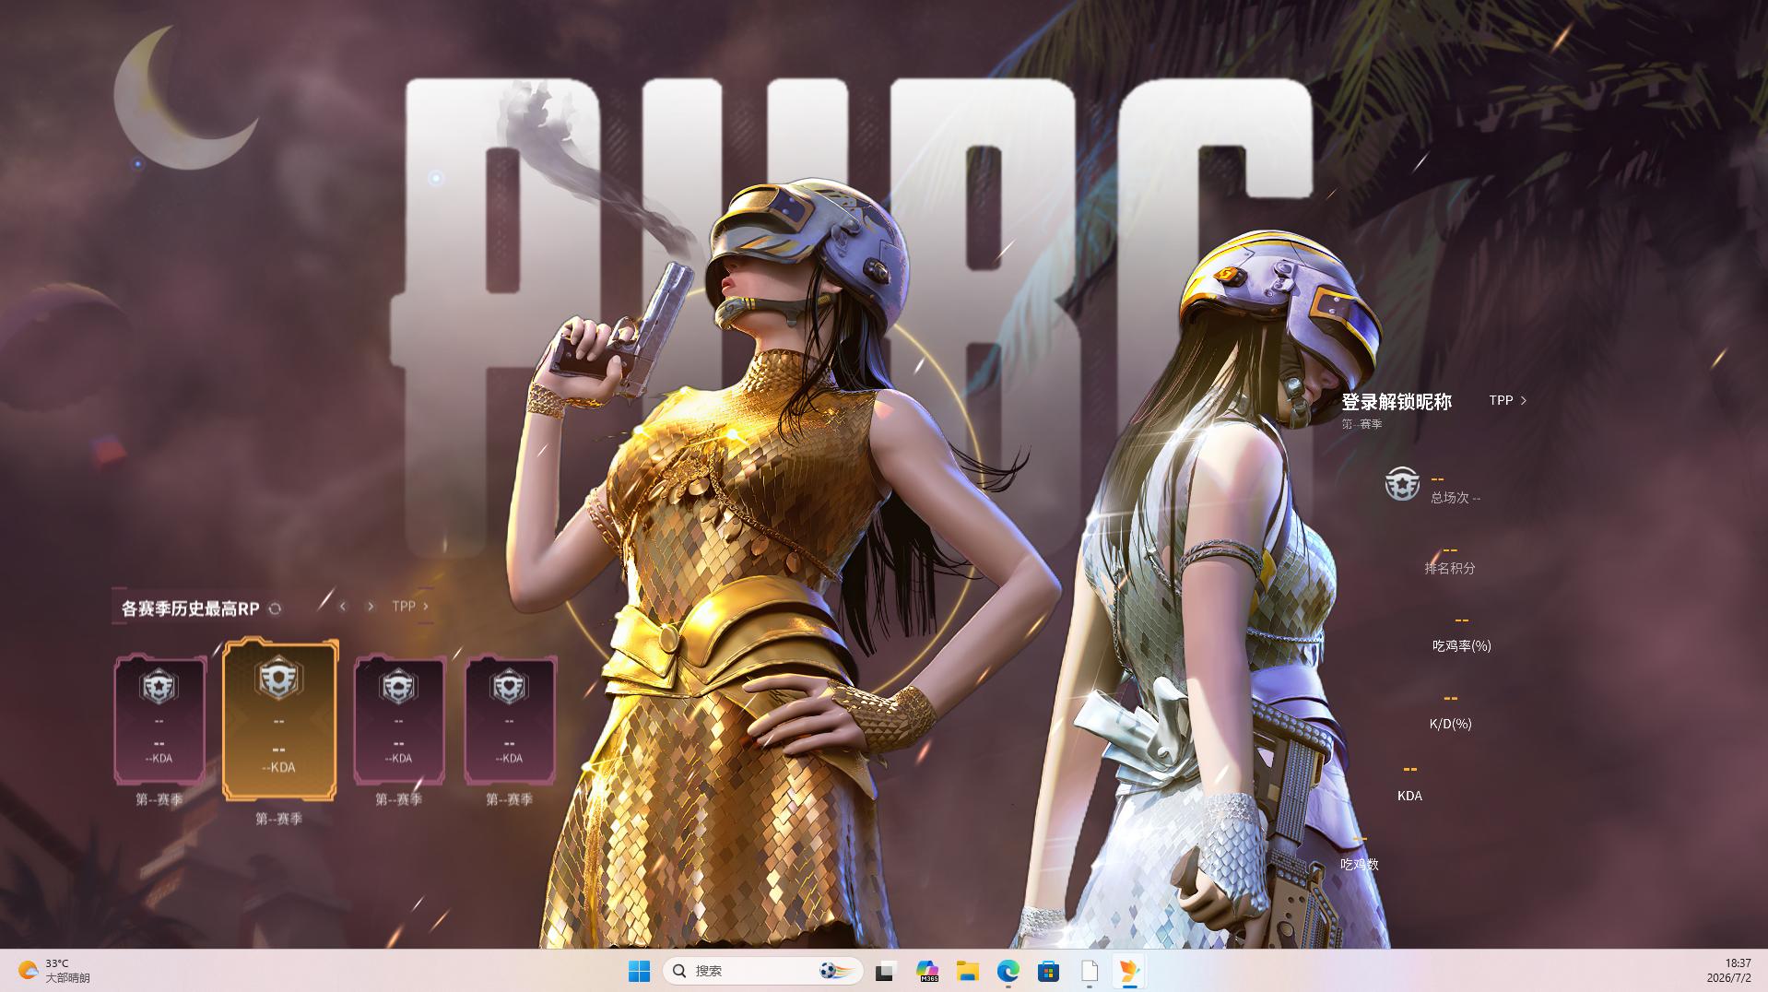Click 登录解锁昵称 to log in
This screenshot has width=1768, height=992.
1397,402
